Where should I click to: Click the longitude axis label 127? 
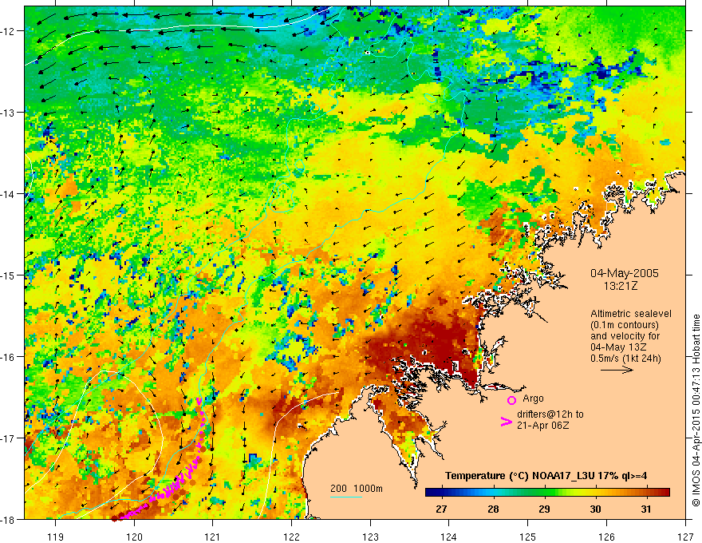(685, 537)
